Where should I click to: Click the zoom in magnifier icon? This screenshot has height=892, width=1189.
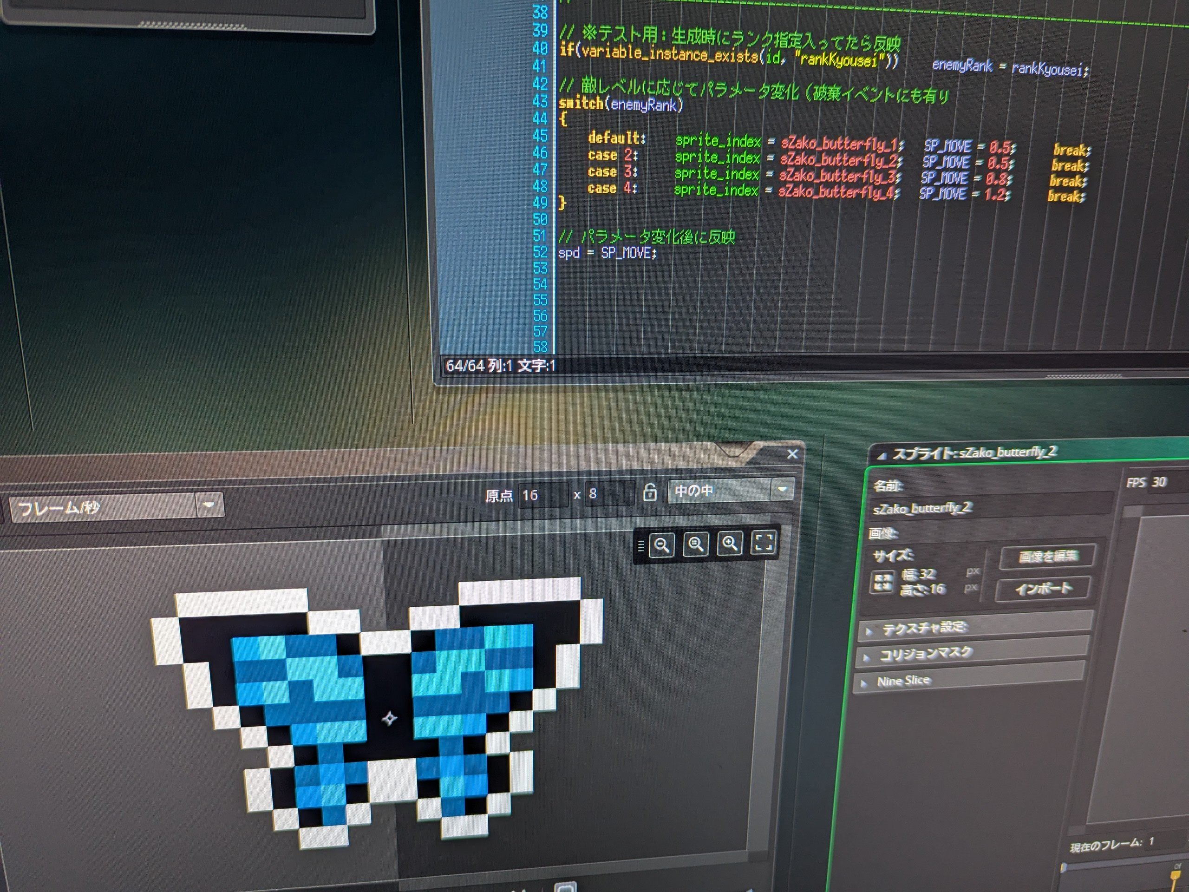click(729, 544)
